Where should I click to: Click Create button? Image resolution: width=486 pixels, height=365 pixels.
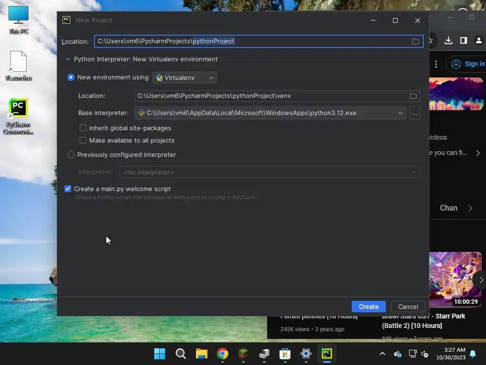click(x=368, y=307)
